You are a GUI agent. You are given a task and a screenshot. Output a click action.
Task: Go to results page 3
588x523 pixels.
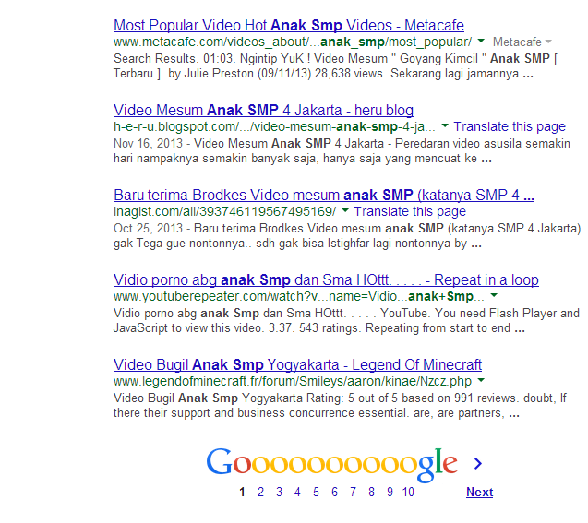pos(279,492)
